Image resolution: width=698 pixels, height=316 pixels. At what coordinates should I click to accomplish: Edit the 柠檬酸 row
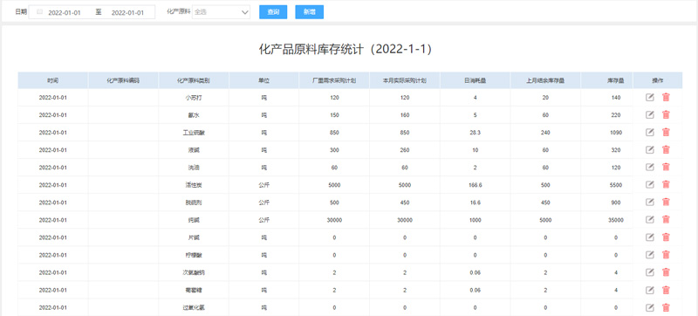(649, 255)
